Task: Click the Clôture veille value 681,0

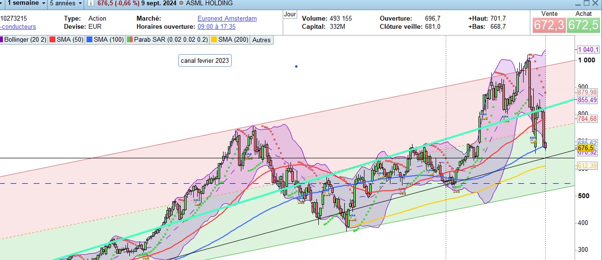Action: point(433,26)
